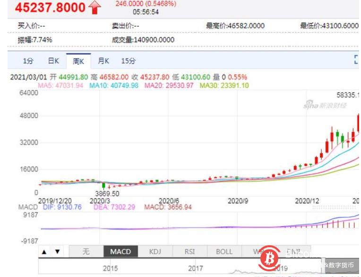This screenshot has width=361, height=277.
Task: Click the red price-up arrow icon
Action: [x=95, y=8]
